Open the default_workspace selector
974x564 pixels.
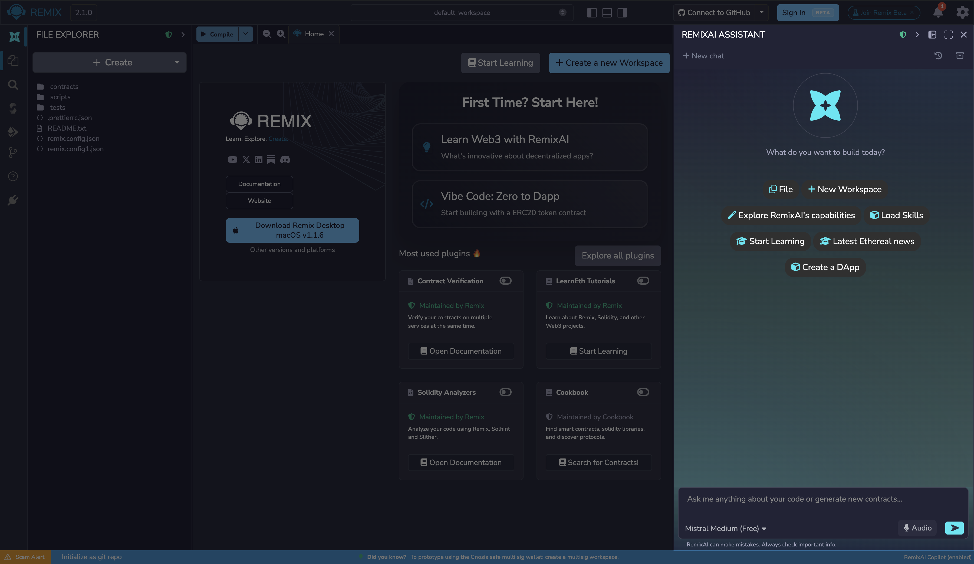pos(462,12)
